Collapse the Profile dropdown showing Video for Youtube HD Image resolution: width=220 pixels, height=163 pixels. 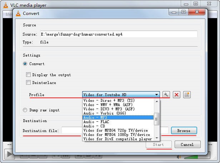[x=121, y=95]
